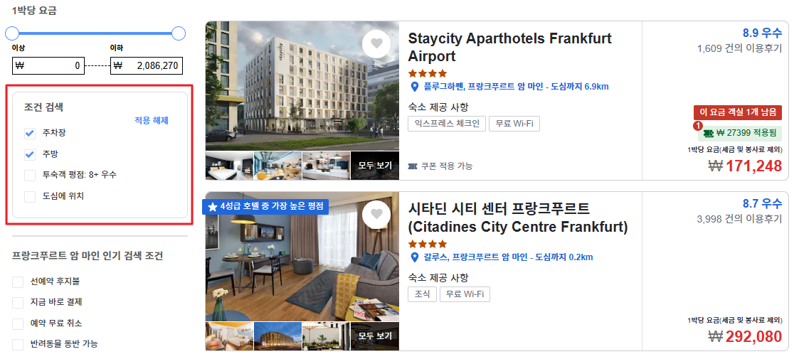Screen dimensions: 799x359
Task: Open Staycity Aparthotels Frankfurt Airport listing title
Action: point(509,47)
